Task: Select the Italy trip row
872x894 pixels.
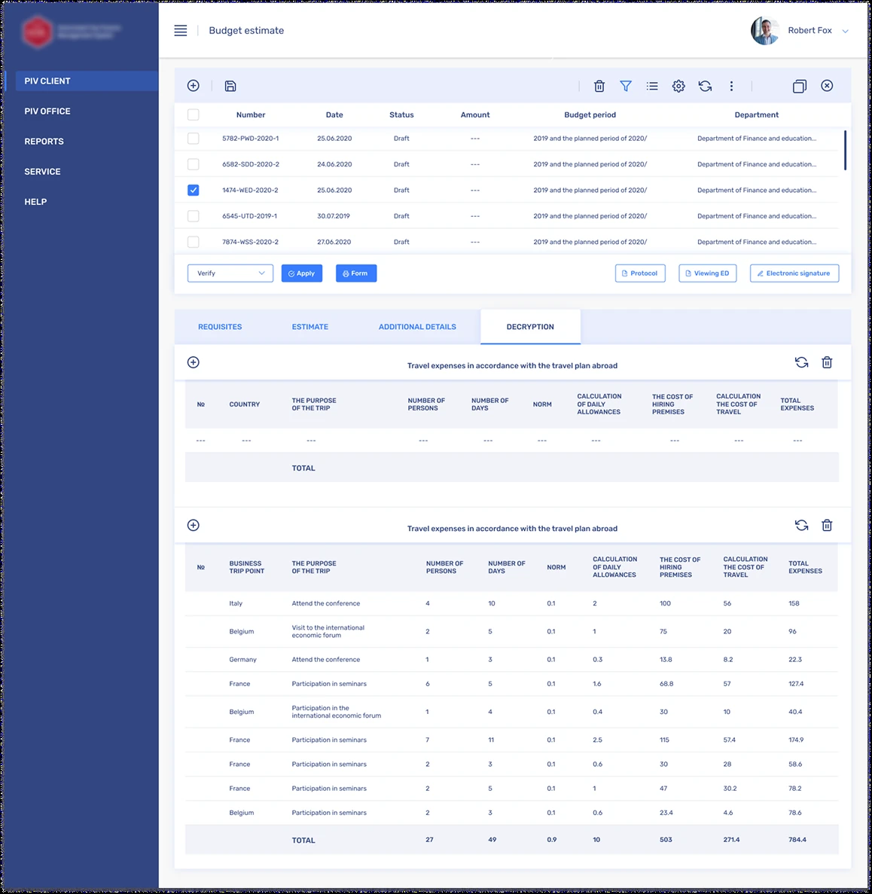Action: click(511, 603)
